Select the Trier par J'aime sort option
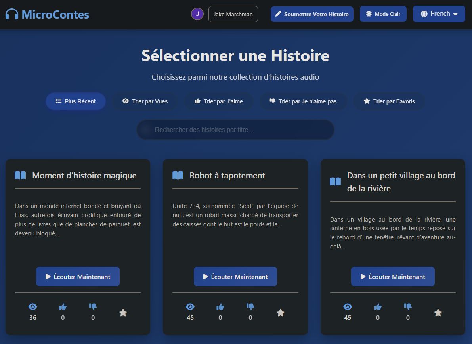This screenshot has height=344, width=472. [218, 101]
